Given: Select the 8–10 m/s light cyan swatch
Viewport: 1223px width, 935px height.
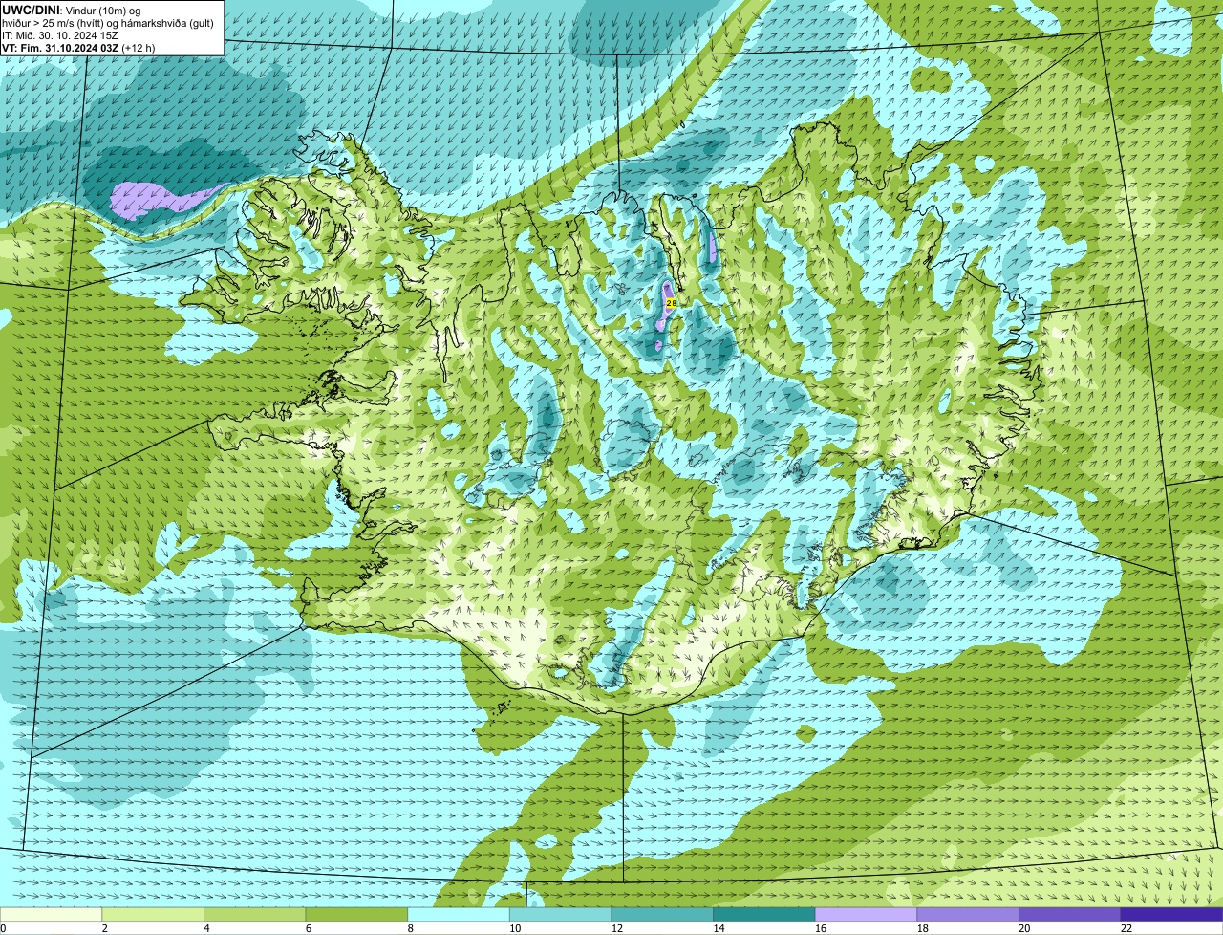Looking at the screenshot, I should (459, 915).
